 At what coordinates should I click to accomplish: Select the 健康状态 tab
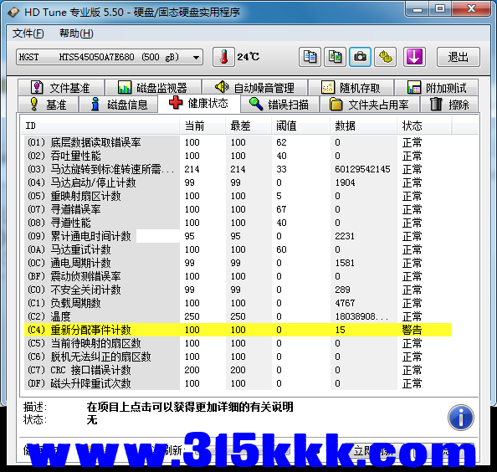199,103
